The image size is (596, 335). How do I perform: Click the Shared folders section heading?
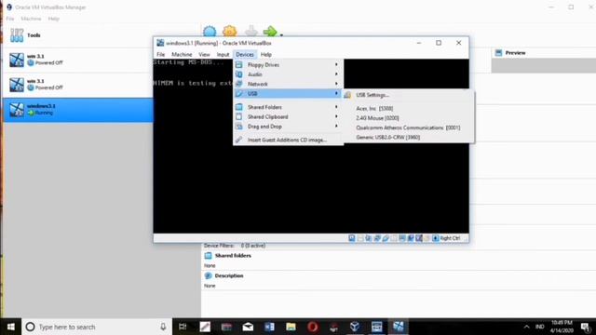(x=233, y=256)
